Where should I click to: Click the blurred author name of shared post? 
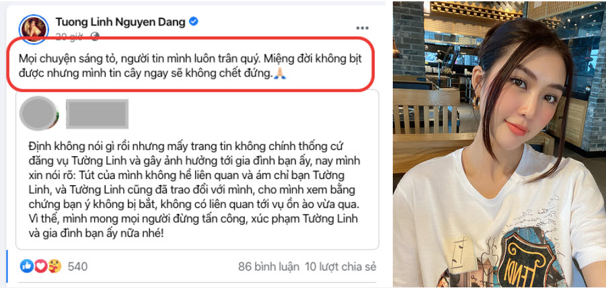point(97,114)
